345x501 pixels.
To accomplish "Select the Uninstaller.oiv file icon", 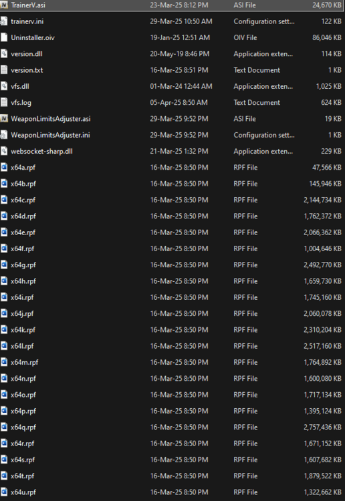I will [4, 37].
